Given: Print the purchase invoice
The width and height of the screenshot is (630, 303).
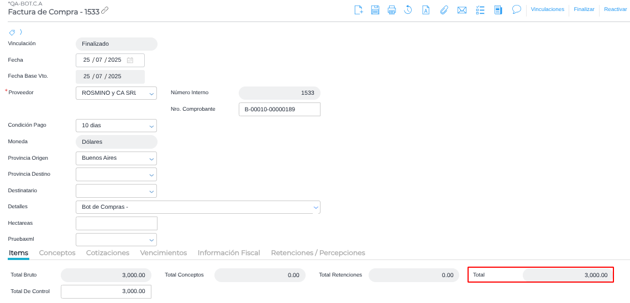Looking at the screenshot, I should [392, 10].
